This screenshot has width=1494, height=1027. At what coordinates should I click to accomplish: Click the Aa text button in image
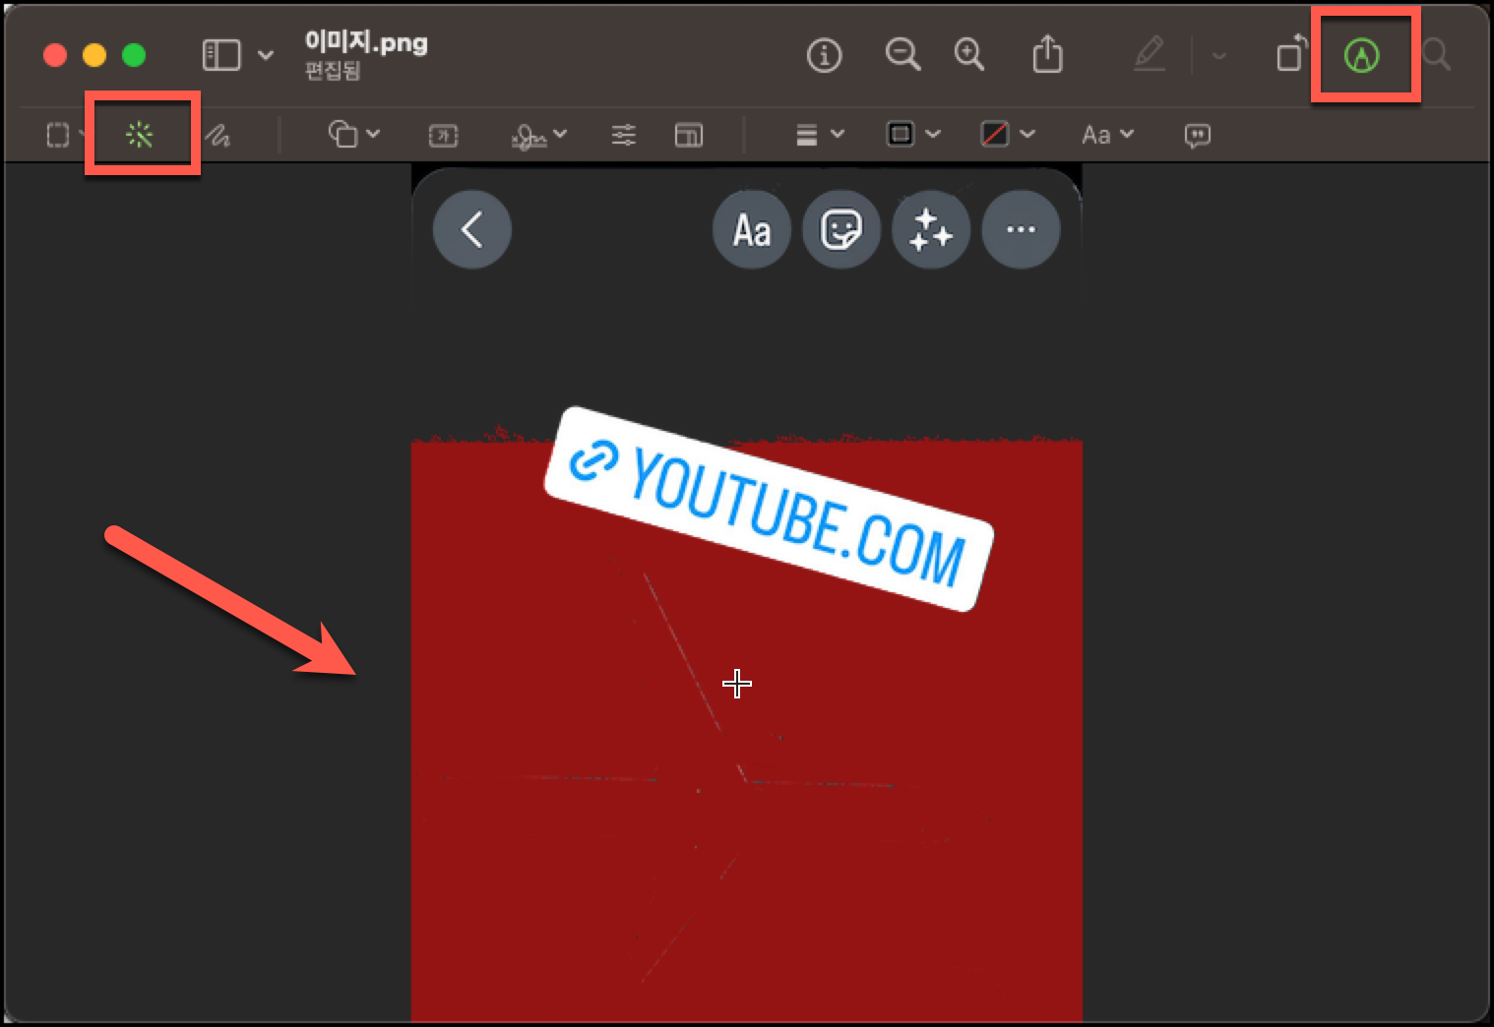point(752,230)
